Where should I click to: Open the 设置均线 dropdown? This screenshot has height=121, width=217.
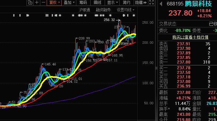click(x=125, y=10)
